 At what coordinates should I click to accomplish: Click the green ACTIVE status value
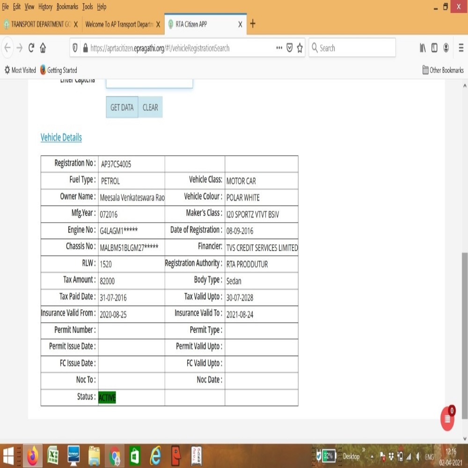point(107,397)
